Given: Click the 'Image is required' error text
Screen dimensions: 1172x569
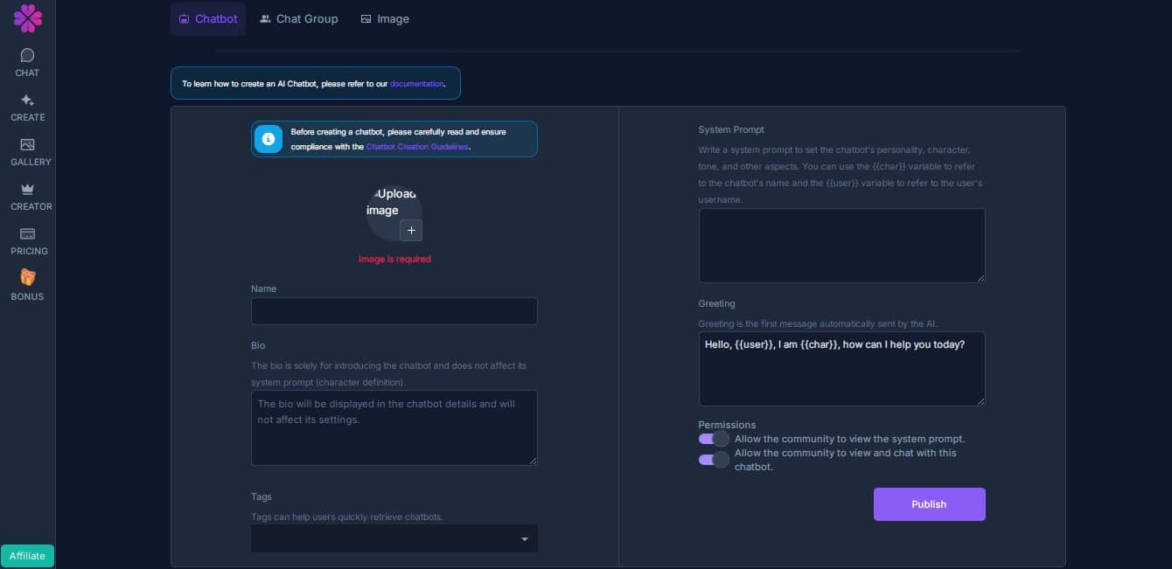Looking at the screenshot, I should pos(394,259).
